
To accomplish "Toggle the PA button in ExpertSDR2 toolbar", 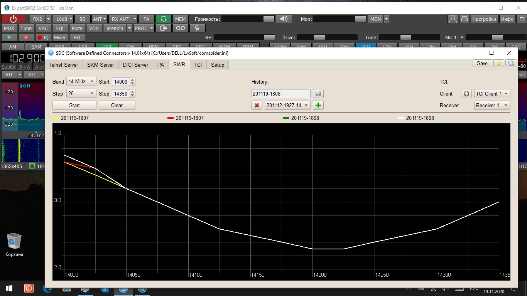I will (x=146, y=19).
